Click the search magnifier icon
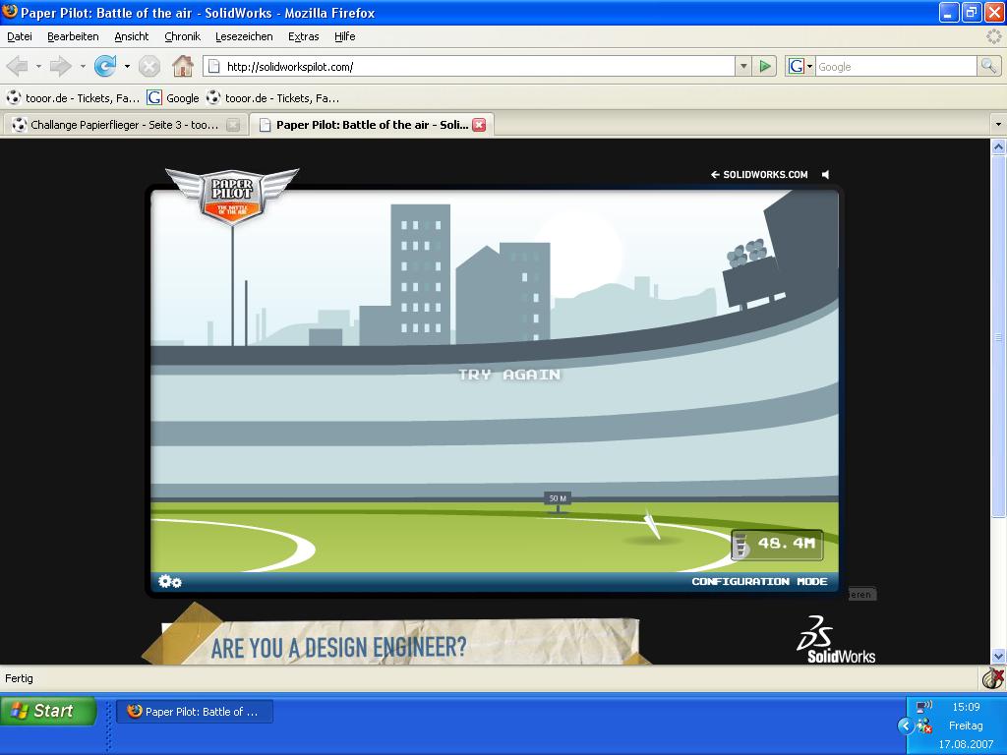This screenshot has height=755, width=1007. [x=988, y=66]
